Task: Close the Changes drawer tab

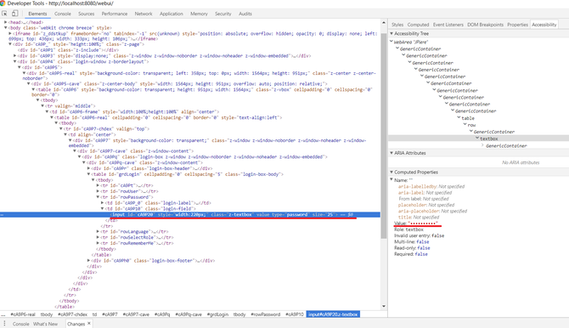Action: coord(89,323)
